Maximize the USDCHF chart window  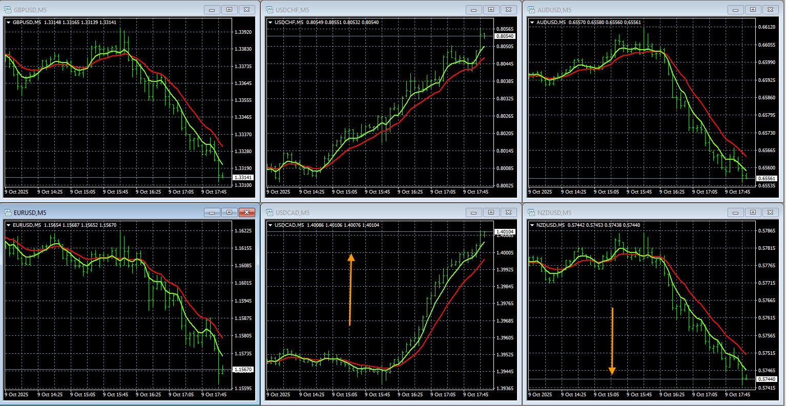click(491, 10)
